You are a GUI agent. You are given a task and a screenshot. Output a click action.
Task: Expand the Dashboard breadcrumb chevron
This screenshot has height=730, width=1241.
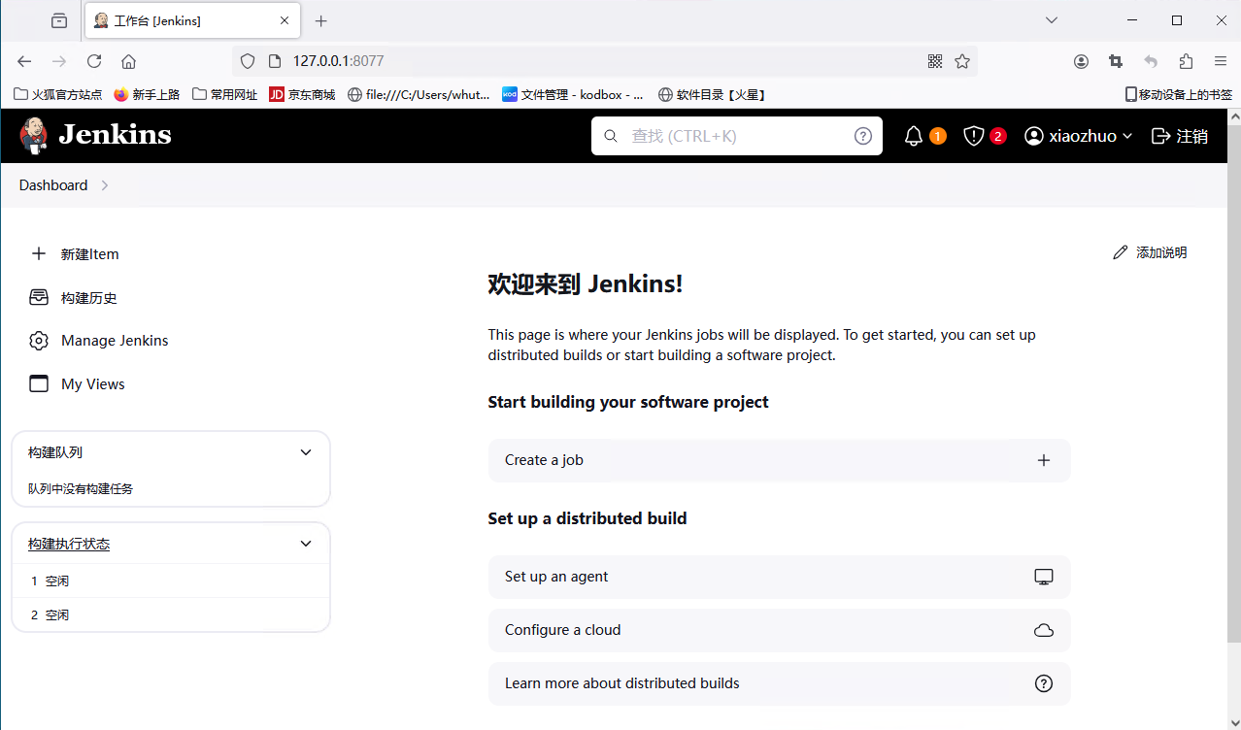(x=105, y=185)
